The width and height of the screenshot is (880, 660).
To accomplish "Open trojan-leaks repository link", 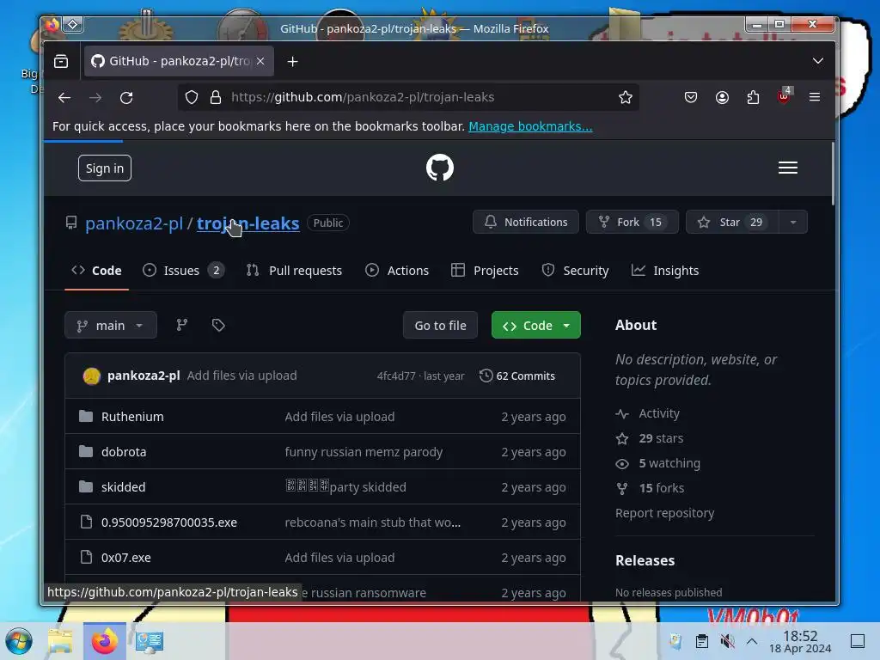I will tap(248, 223).
